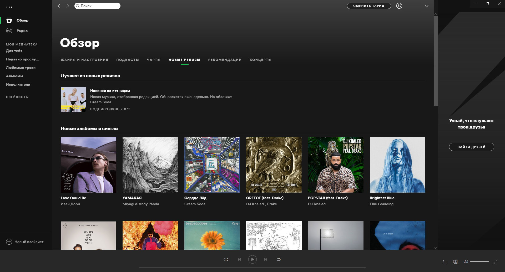Open the user profile icon

coord(399,6)
